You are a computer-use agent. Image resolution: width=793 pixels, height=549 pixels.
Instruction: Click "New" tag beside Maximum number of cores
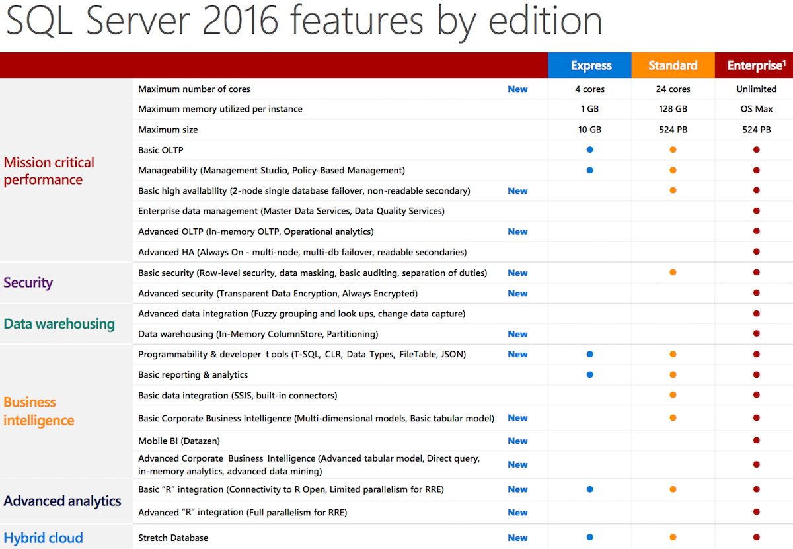pyautogui.click(x=517, y=89)
